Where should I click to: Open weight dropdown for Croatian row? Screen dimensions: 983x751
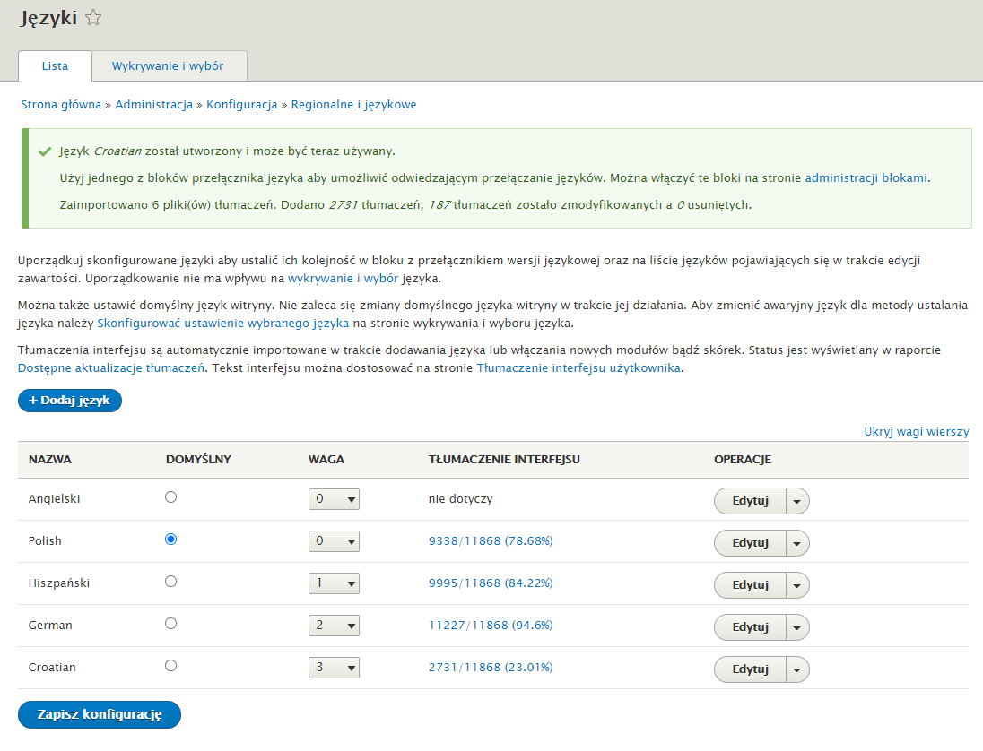[334, 668]
